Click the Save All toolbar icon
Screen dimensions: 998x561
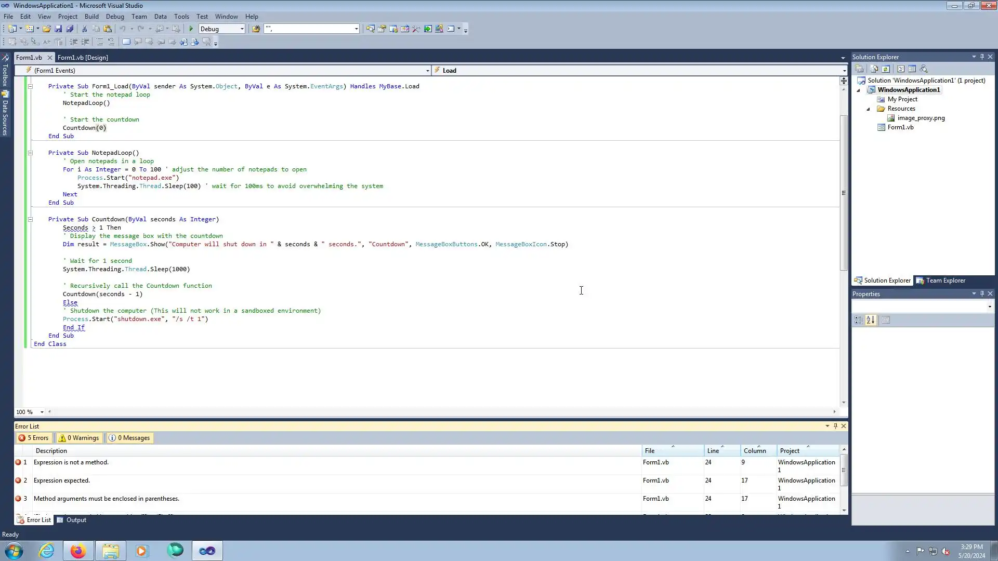[x=70, y=29]
